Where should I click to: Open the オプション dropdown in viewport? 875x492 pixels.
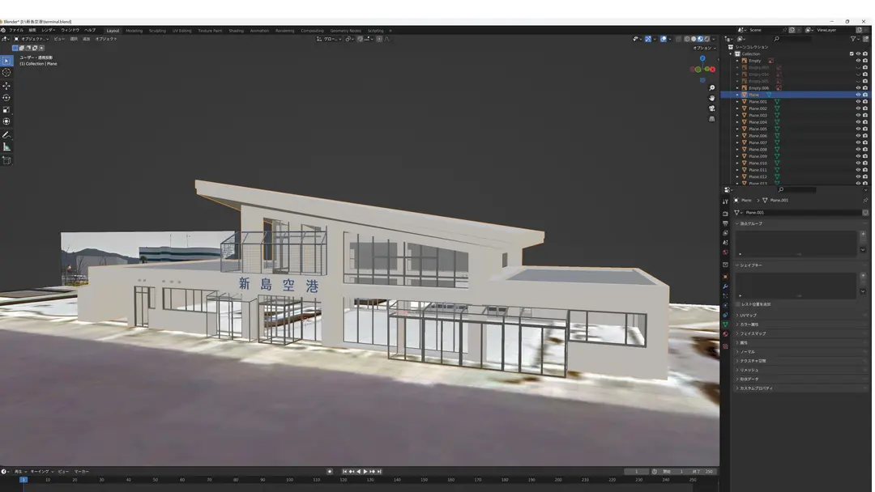(x=704, y=48)
